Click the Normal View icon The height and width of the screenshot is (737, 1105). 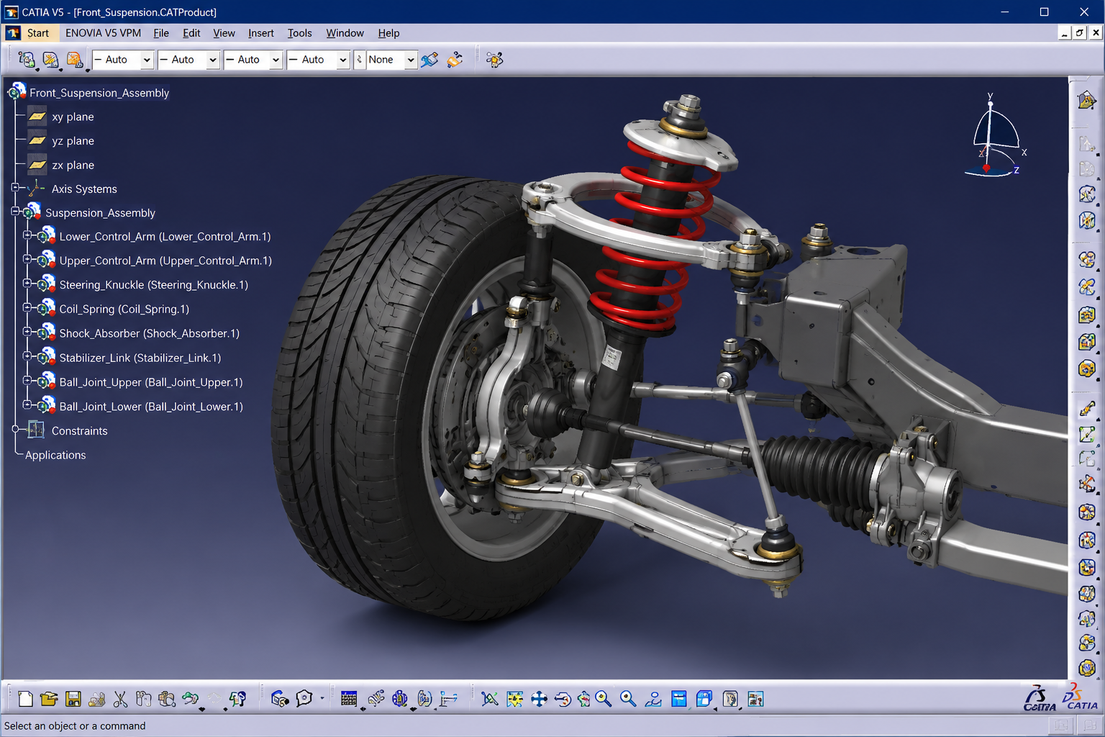[653, 699]
